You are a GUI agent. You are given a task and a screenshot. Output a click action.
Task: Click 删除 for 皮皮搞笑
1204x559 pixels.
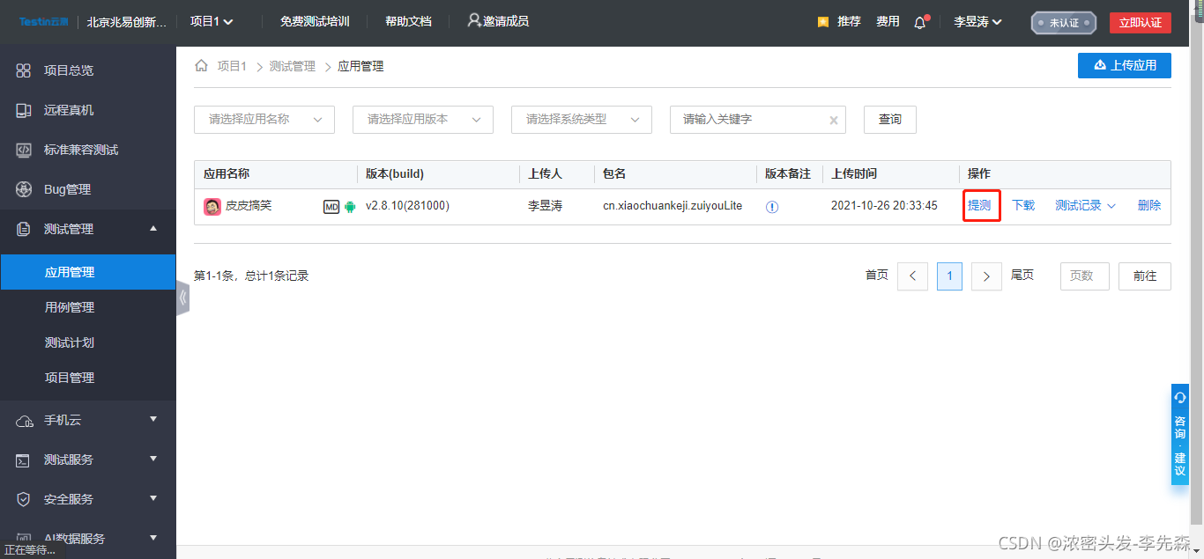1149,206
